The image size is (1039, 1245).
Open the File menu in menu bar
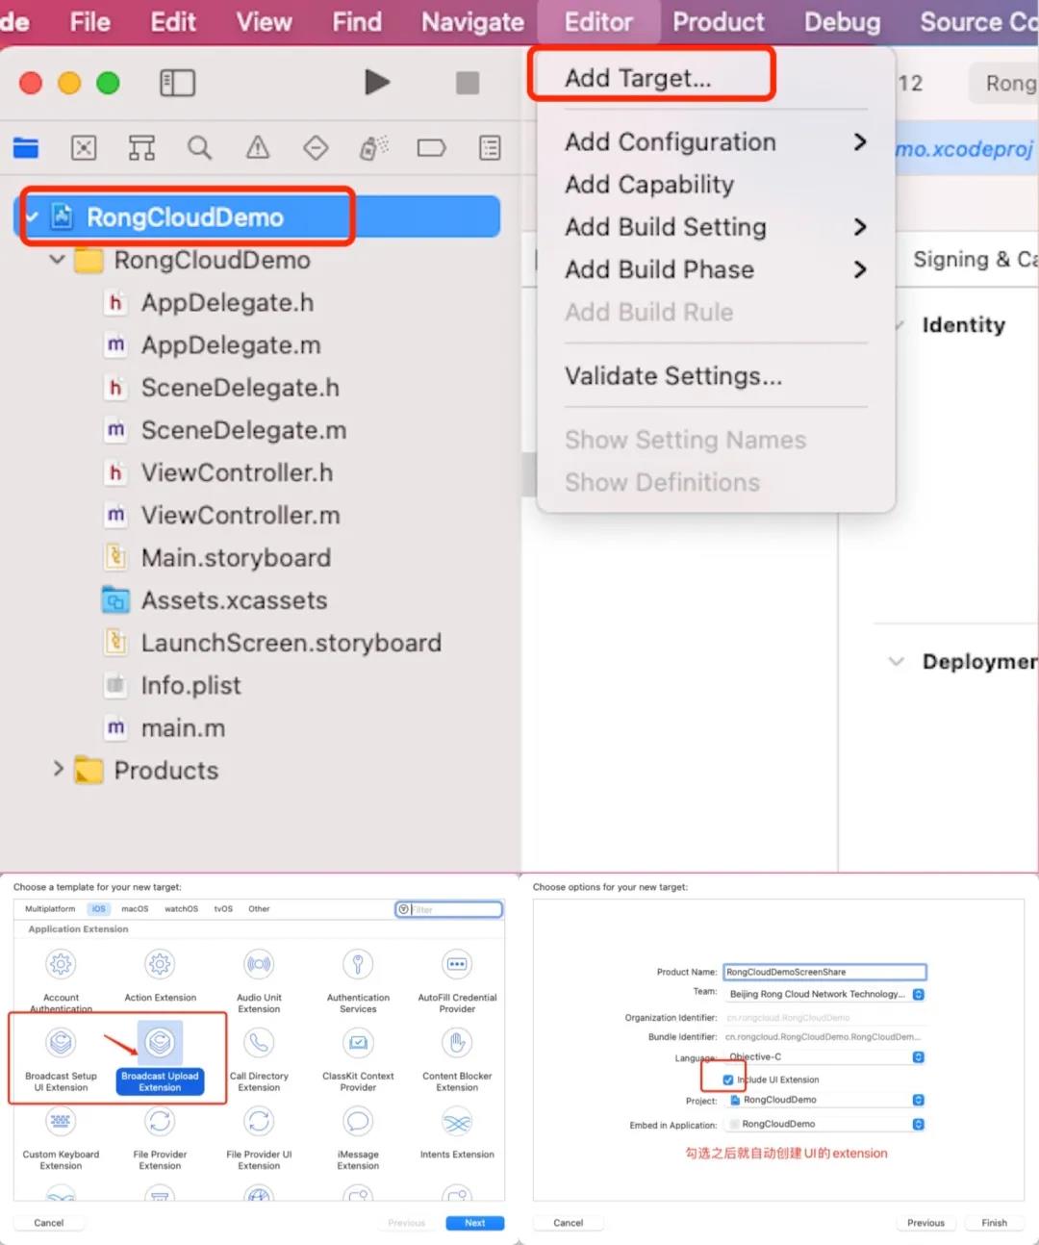coord(90,21)
